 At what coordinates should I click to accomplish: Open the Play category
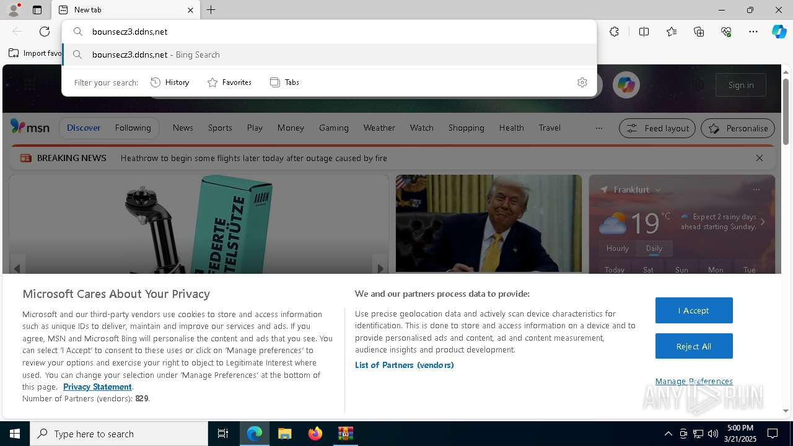tap(255, 128)
